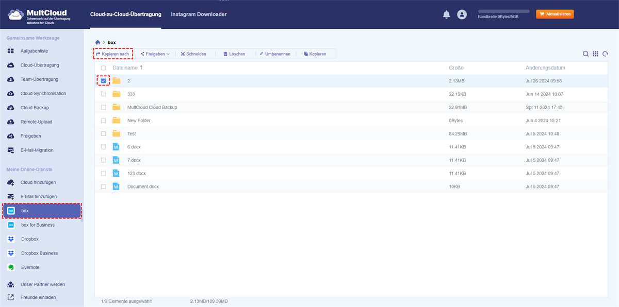
Task: Click the Dropbox logo icon
Action: [x=11, y=239]
